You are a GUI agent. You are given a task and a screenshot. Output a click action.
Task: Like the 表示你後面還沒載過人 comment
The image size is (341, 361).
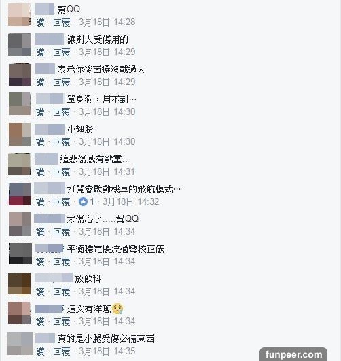40,82
